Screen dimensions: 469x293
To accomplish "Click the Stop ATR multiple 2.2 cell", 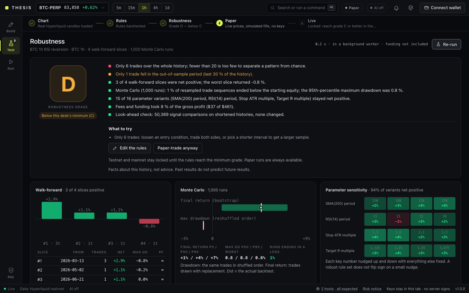I will click(421, 235).
